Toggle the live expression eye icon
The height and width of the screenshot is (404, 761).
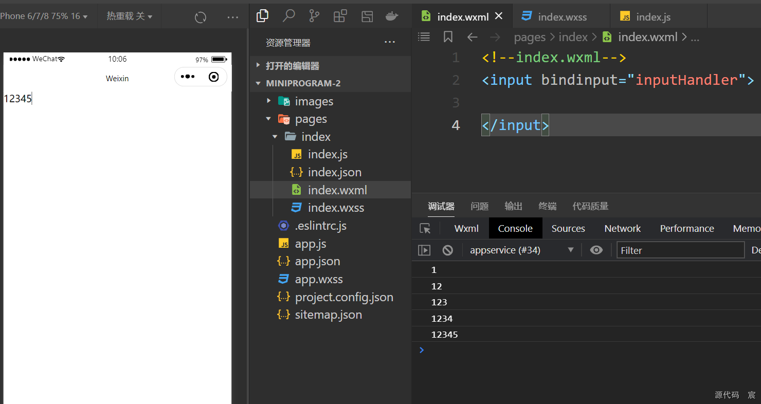click(596, 250)
